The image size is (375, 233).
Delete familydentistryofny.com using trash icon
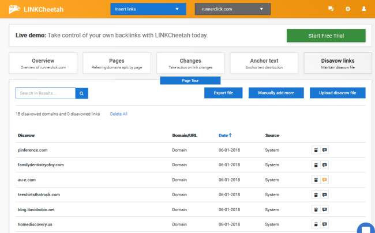point(316,165)
